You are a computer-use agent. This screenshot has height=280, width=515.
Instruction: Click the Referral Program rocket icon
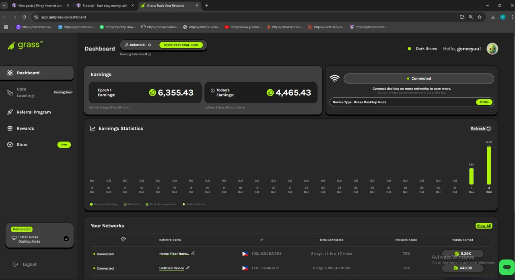10,112
